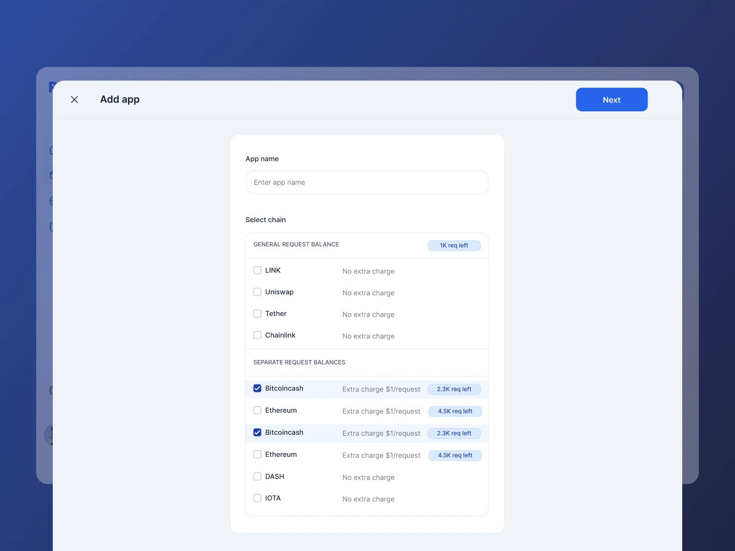735x551 pixels.
Task: Click the GENERAL REQUEST BALANCE heading
Action: [x=296, y=244]
